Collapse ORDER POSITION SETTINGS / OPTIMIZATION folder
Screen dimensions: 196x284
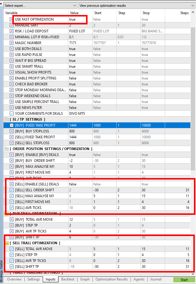point(6,149)
